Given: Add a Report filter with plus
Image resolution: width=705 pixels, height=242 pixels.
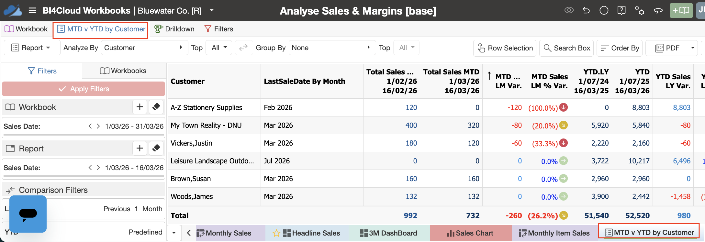Looking at the screenshot, I should pos(140,148).
